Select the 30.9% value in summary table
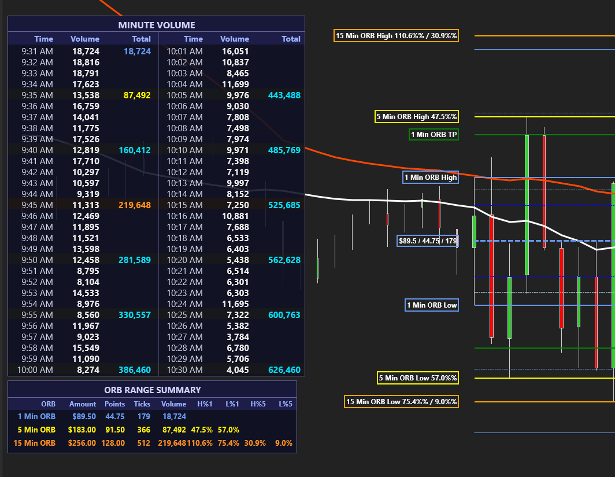The image size is (615, 477). click(255, 443)
